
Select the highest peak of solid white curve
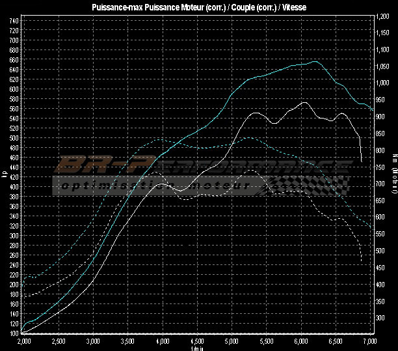305,102
